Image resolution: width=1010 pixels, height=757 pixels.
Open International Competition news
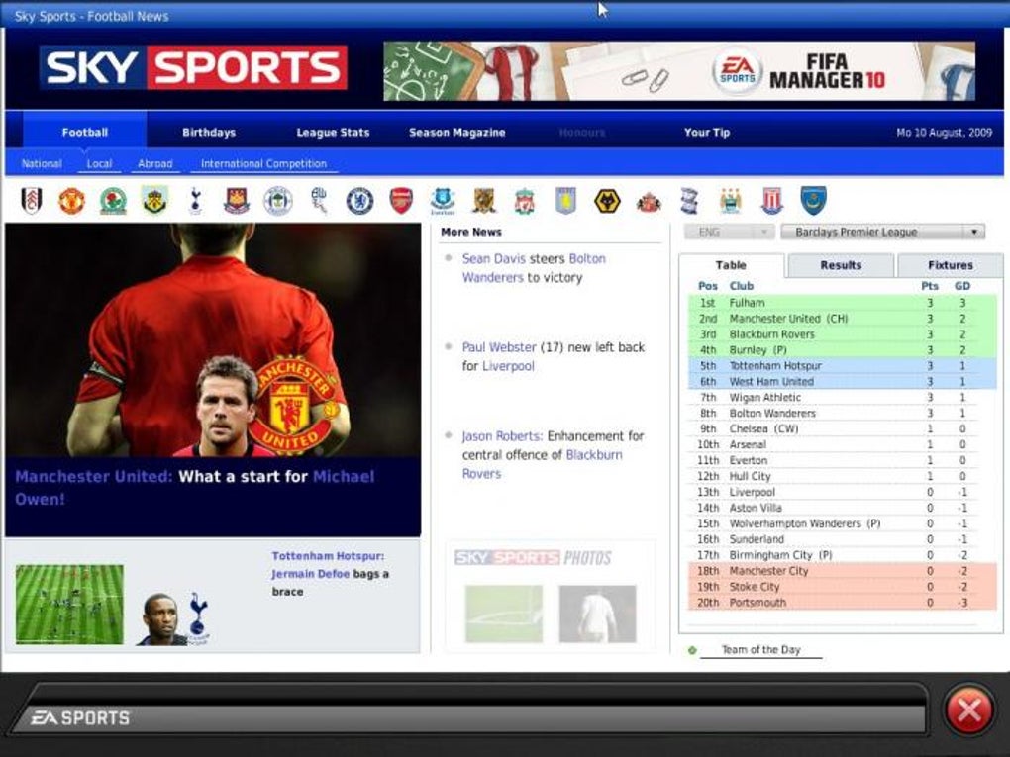coord(263,163)
